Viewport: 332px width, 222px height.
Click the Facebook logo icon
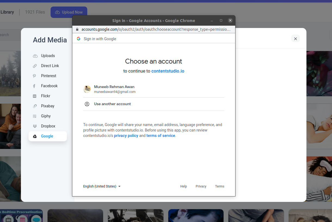(x=34, y=86)
